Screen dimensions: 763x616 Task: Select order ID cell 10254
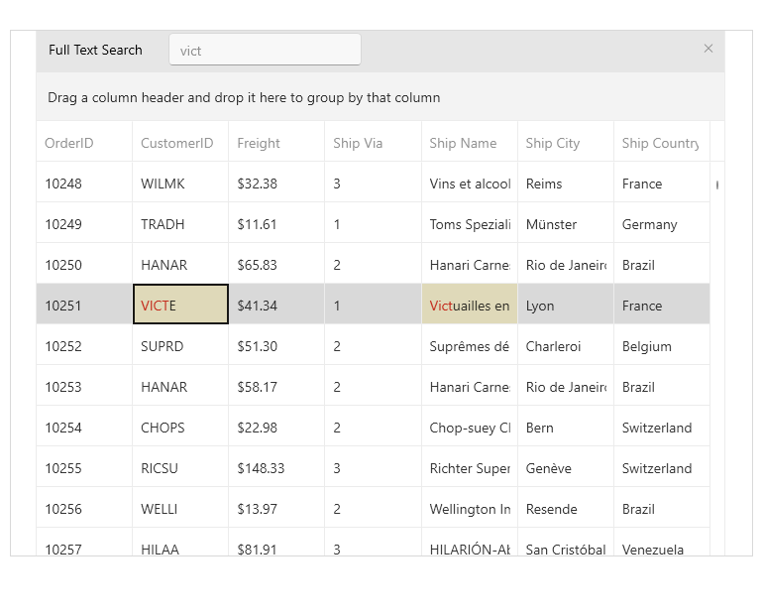click(84, 427)
